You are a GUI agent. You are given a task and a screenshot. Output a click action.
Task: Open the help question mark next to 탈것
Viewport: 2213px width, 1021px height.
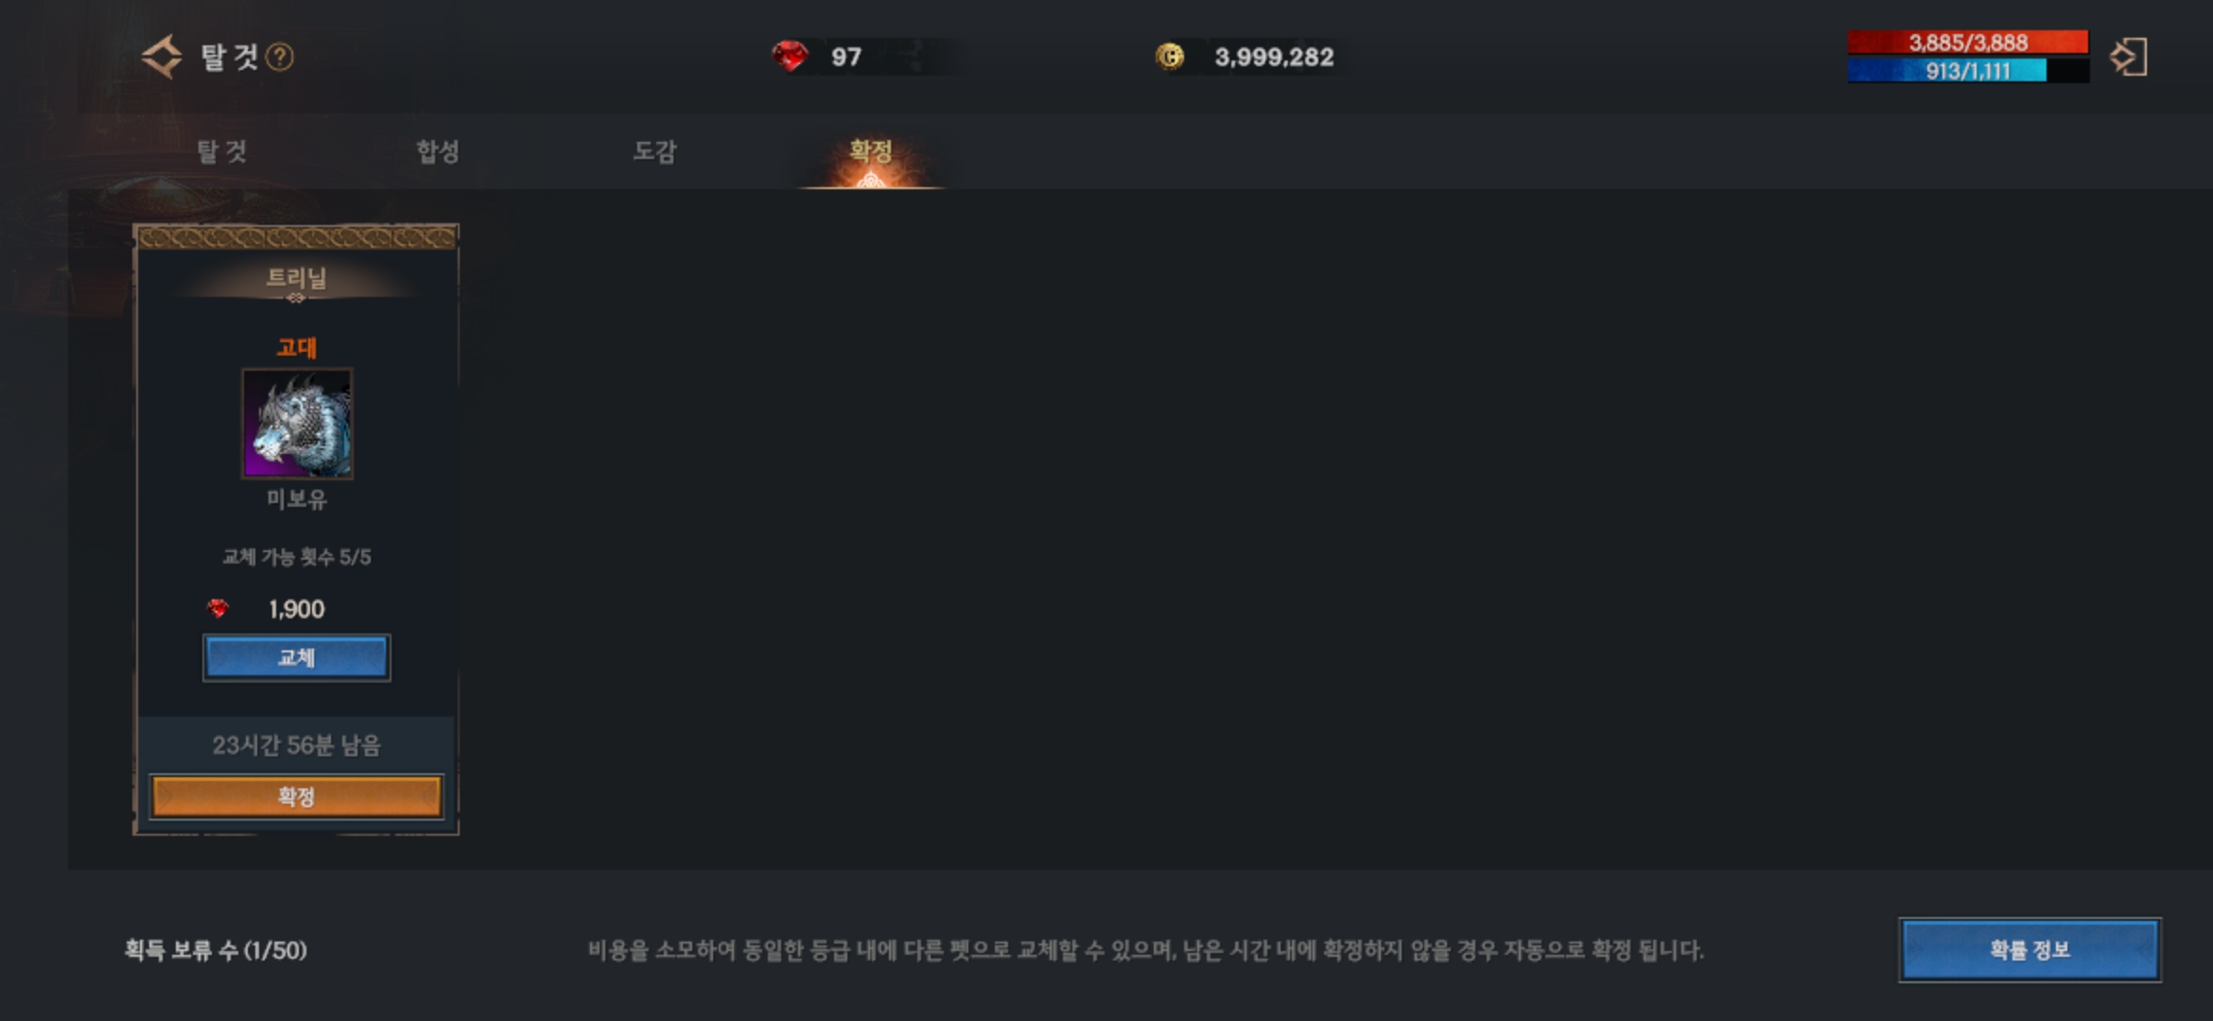coord(279,58)
